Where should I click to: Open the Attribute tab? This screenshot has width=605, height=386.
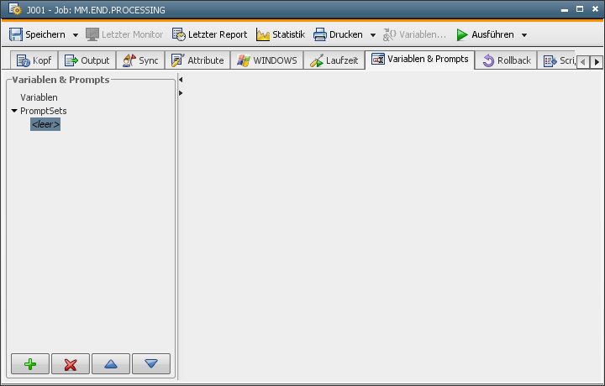[x=197, y=60]
